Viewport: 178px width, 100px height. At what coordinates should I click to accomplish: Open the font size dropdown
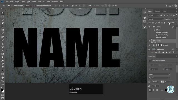tap(158, 82)
